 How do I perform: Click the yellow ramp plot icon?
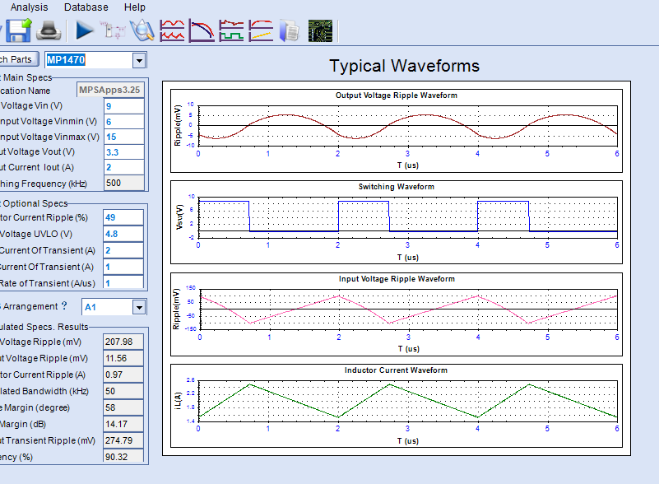click(x=261, y=31)
